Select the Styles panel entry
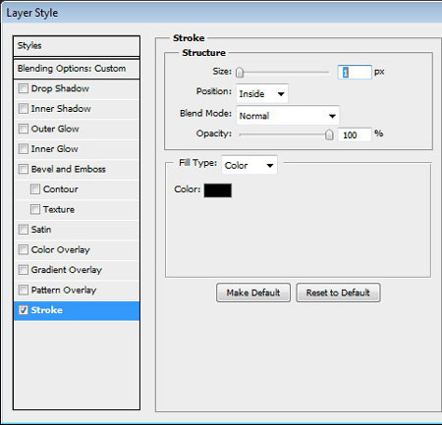Screen dimensions: 442x425 pyautogui.click(x=77, y=46)
